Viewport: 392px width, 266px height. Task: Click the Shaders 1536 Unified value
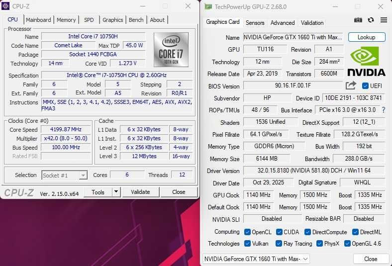(270, 122)
